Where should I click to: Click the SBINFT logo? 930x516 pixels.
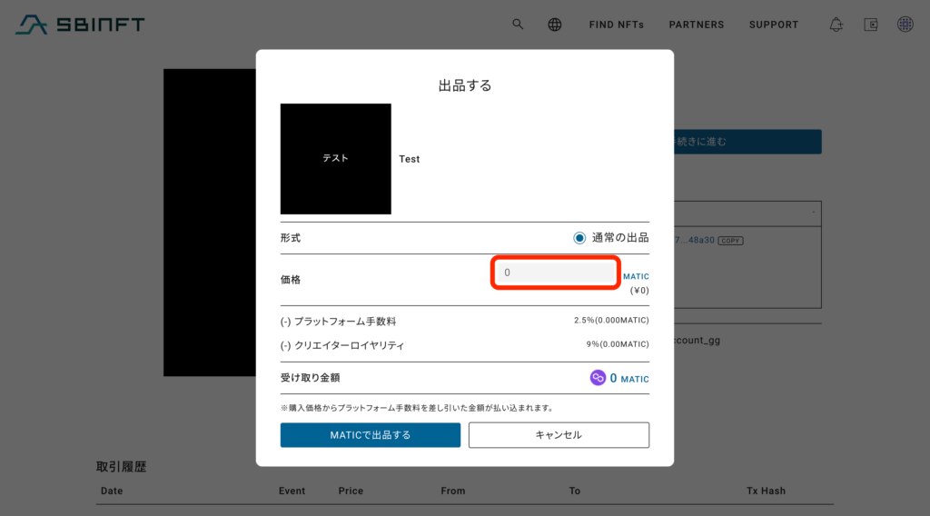(80, 25)
